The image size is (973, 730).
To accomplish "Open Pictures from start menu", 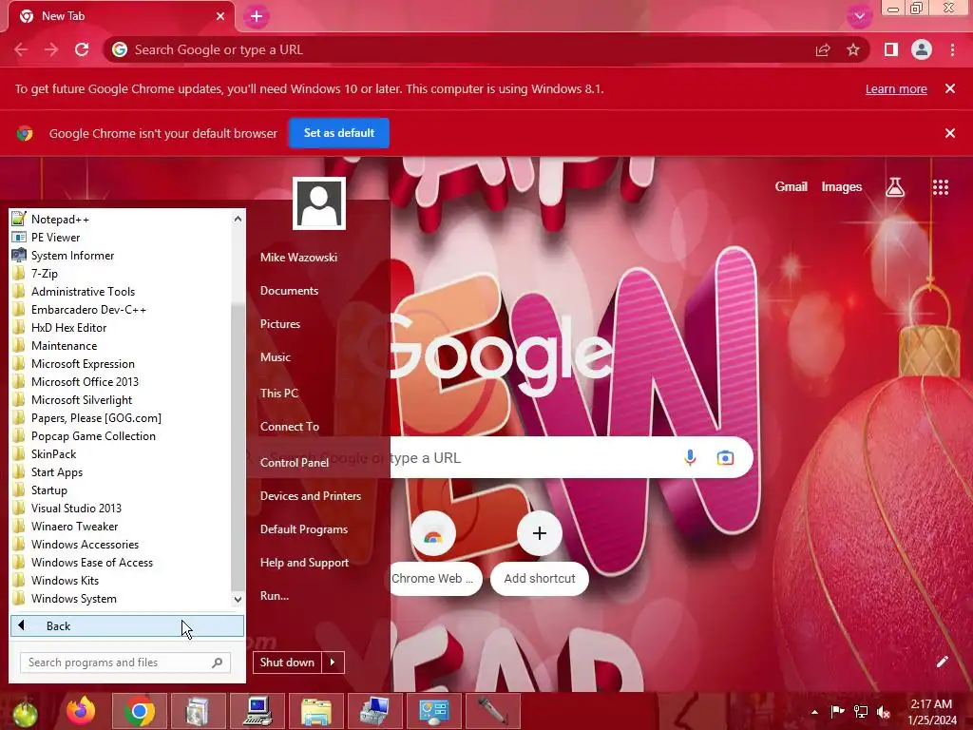I will pyautogui.click(x=280, y=324).
